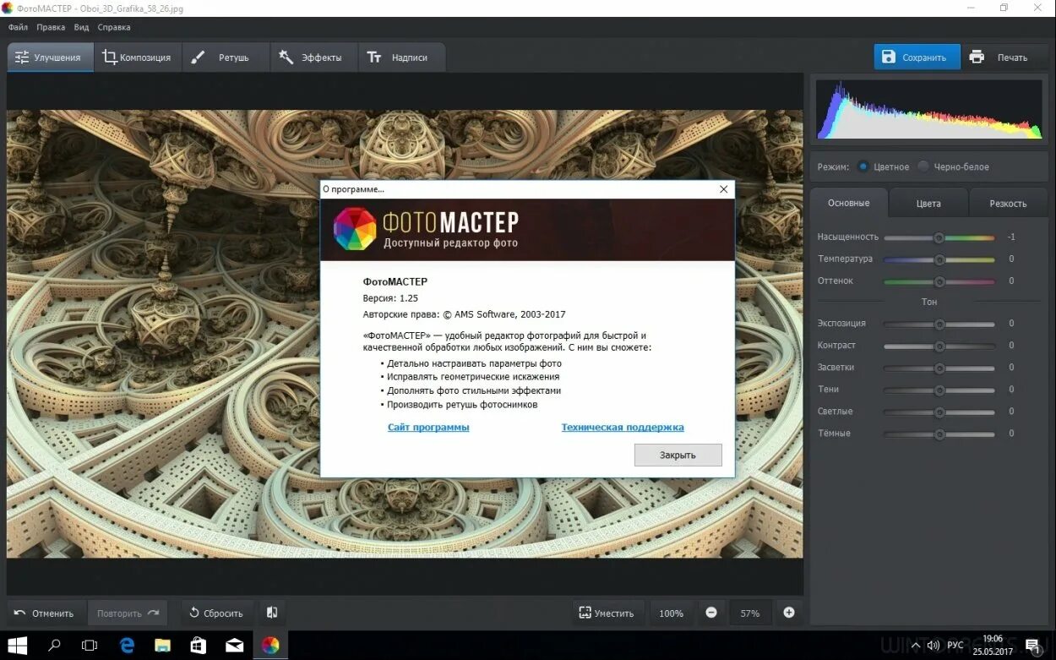Launch Edge browser from the taskbar
Image resolution: width=1056 pixels, height=660 pixels.
tap(127, 646)
